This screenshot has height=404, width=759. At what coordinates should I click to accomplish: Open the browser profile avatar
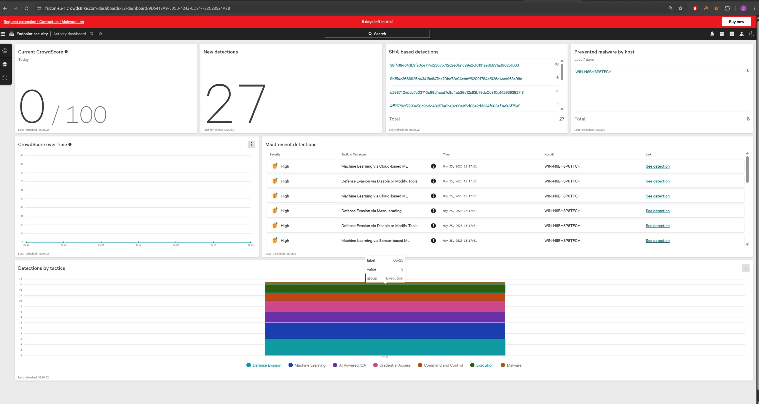tap(743, 8)
